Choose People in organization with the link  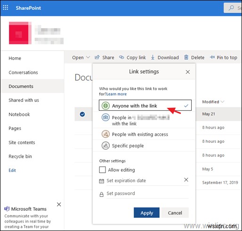pos(144,120)
